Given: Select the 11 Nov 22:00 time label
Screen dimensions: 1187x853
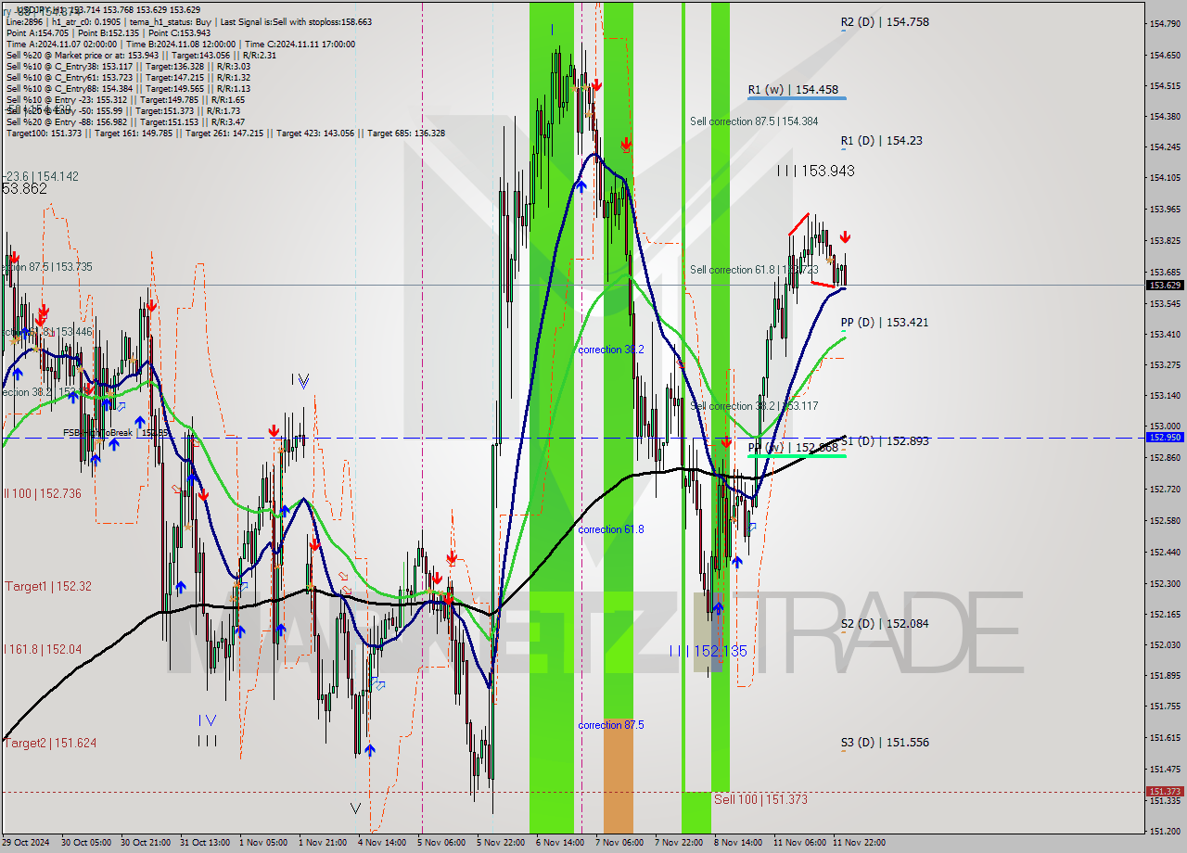Looking at the screenshot, I should [x=859, y=843].
